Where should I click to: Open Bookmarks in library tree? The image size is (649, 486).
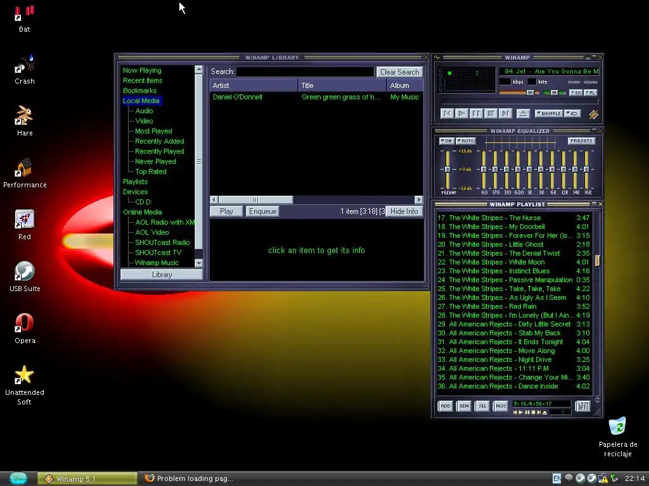(139, 90)
